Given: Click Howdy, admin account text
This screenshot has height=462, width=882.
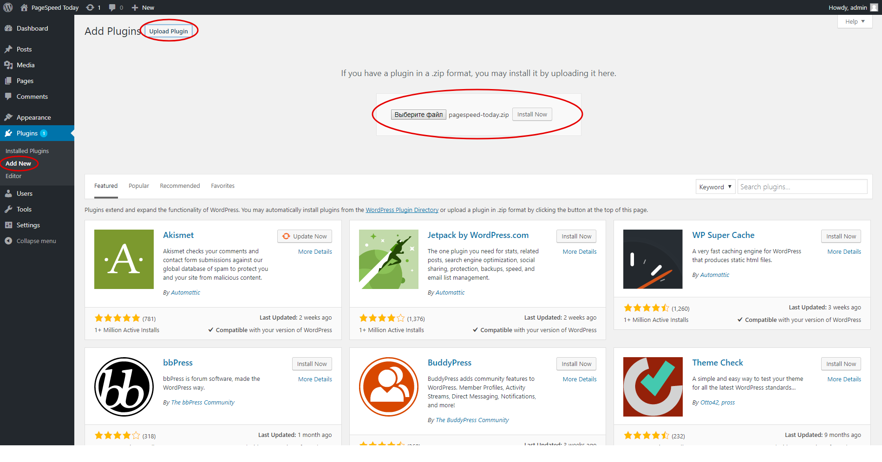Looking at the screenshot, I should click(848, 7).
